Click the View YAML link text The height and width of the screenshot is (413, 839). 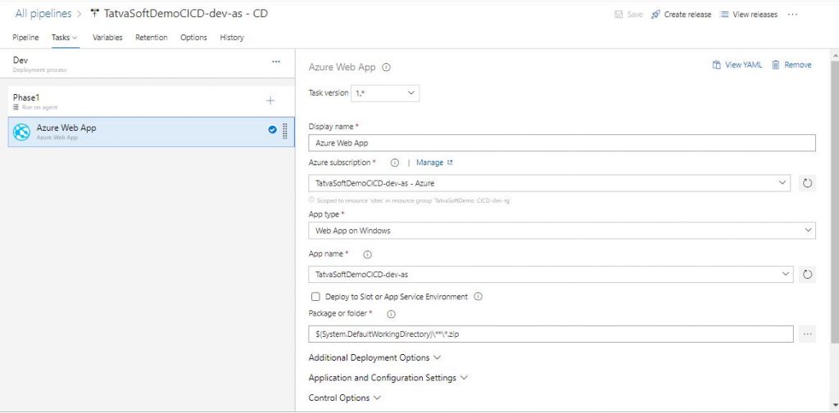coord(744,65)
